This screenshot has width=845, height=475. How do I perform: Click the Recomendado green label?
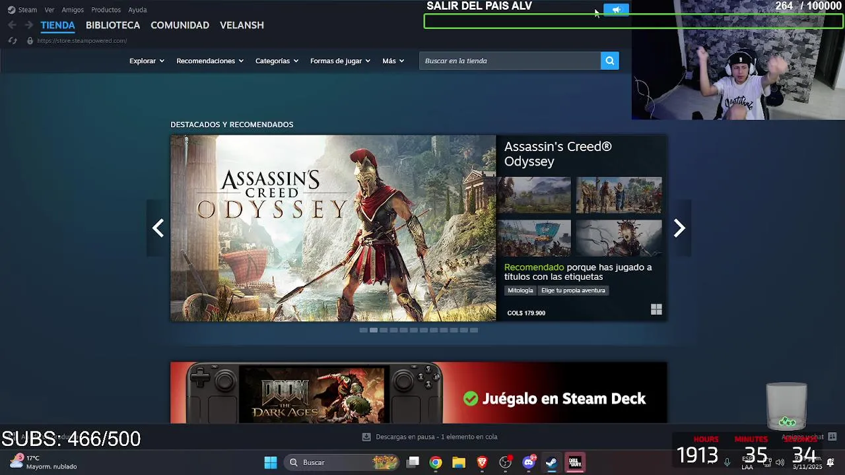point(534,267)
